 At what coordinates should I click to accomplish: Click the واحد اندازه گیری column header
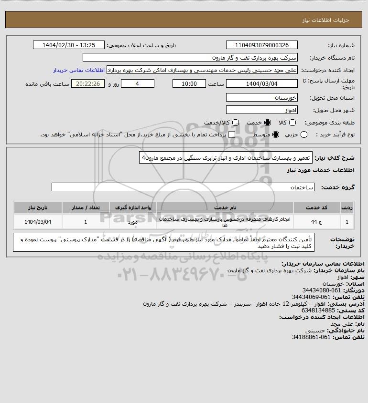click(x=133, y=207)
